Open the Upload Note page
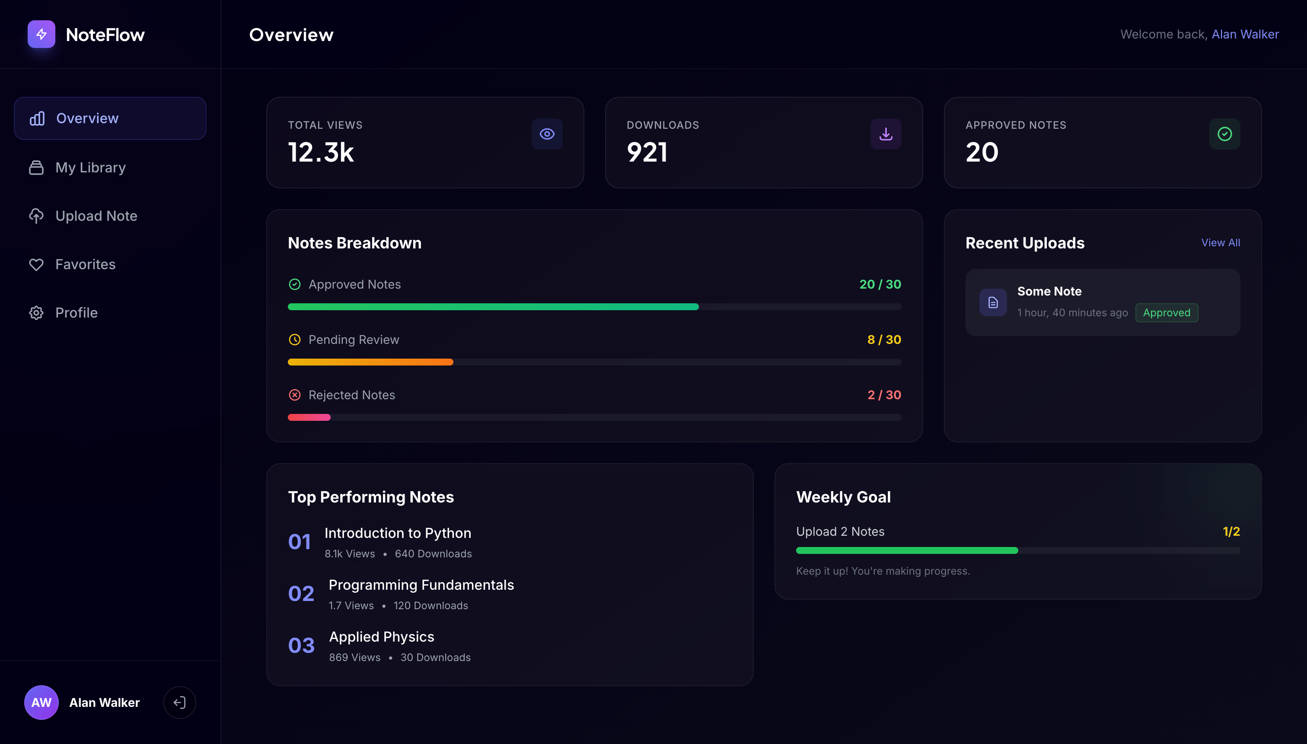The width and height of the screenshot is (1307, 744). [96, 216]
